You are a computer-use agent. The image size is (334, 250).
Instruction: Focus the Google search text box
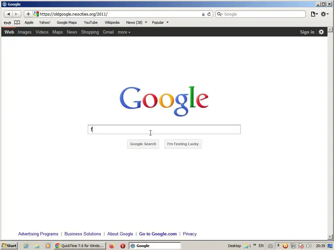(x=164, y=130)
